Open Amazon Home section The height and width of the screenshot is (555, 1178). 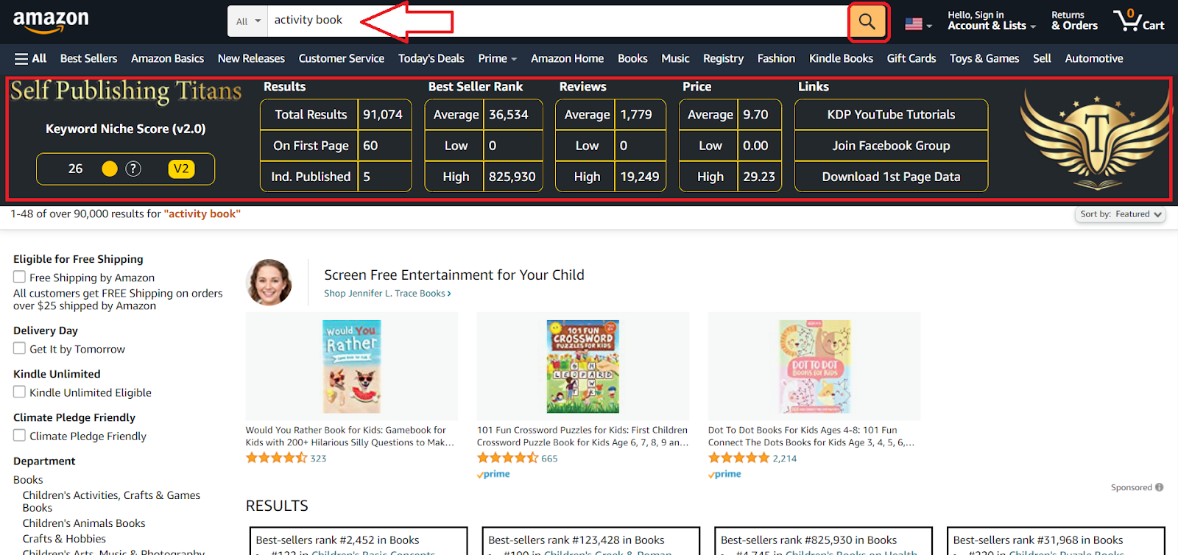tap(567, 58)
